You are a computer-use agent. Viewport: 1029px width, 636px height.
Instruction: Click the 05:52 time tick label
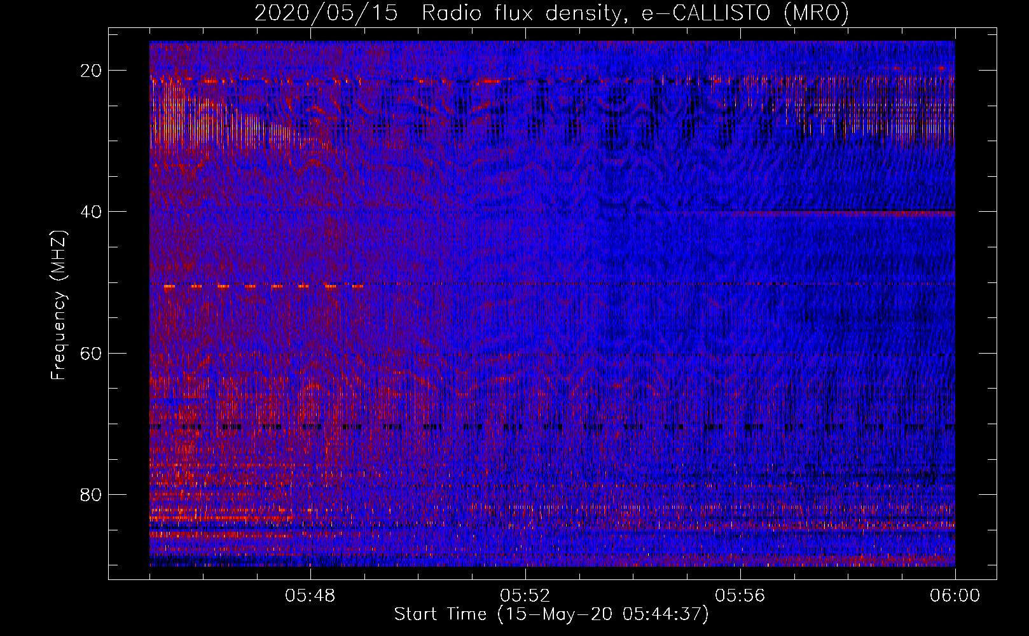tap(525, 596)
